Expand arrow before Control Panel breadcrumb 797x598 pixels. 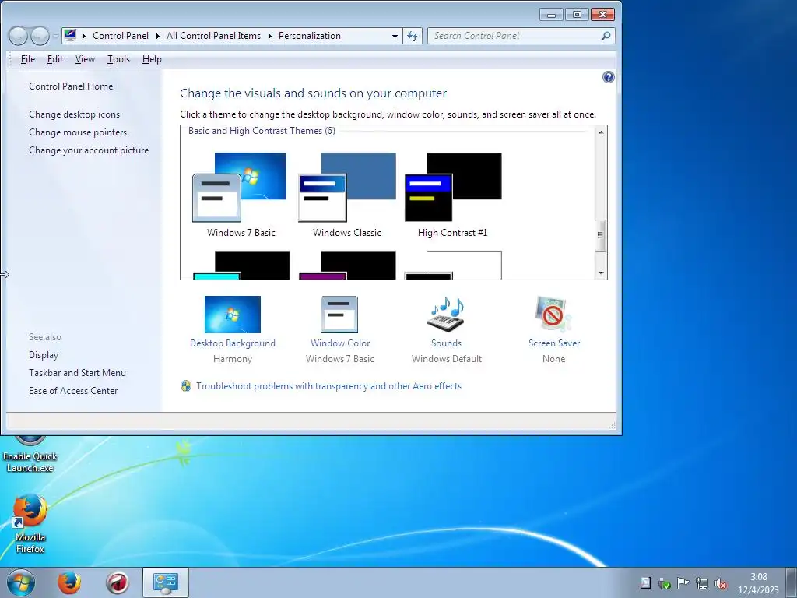pos(84,36)
